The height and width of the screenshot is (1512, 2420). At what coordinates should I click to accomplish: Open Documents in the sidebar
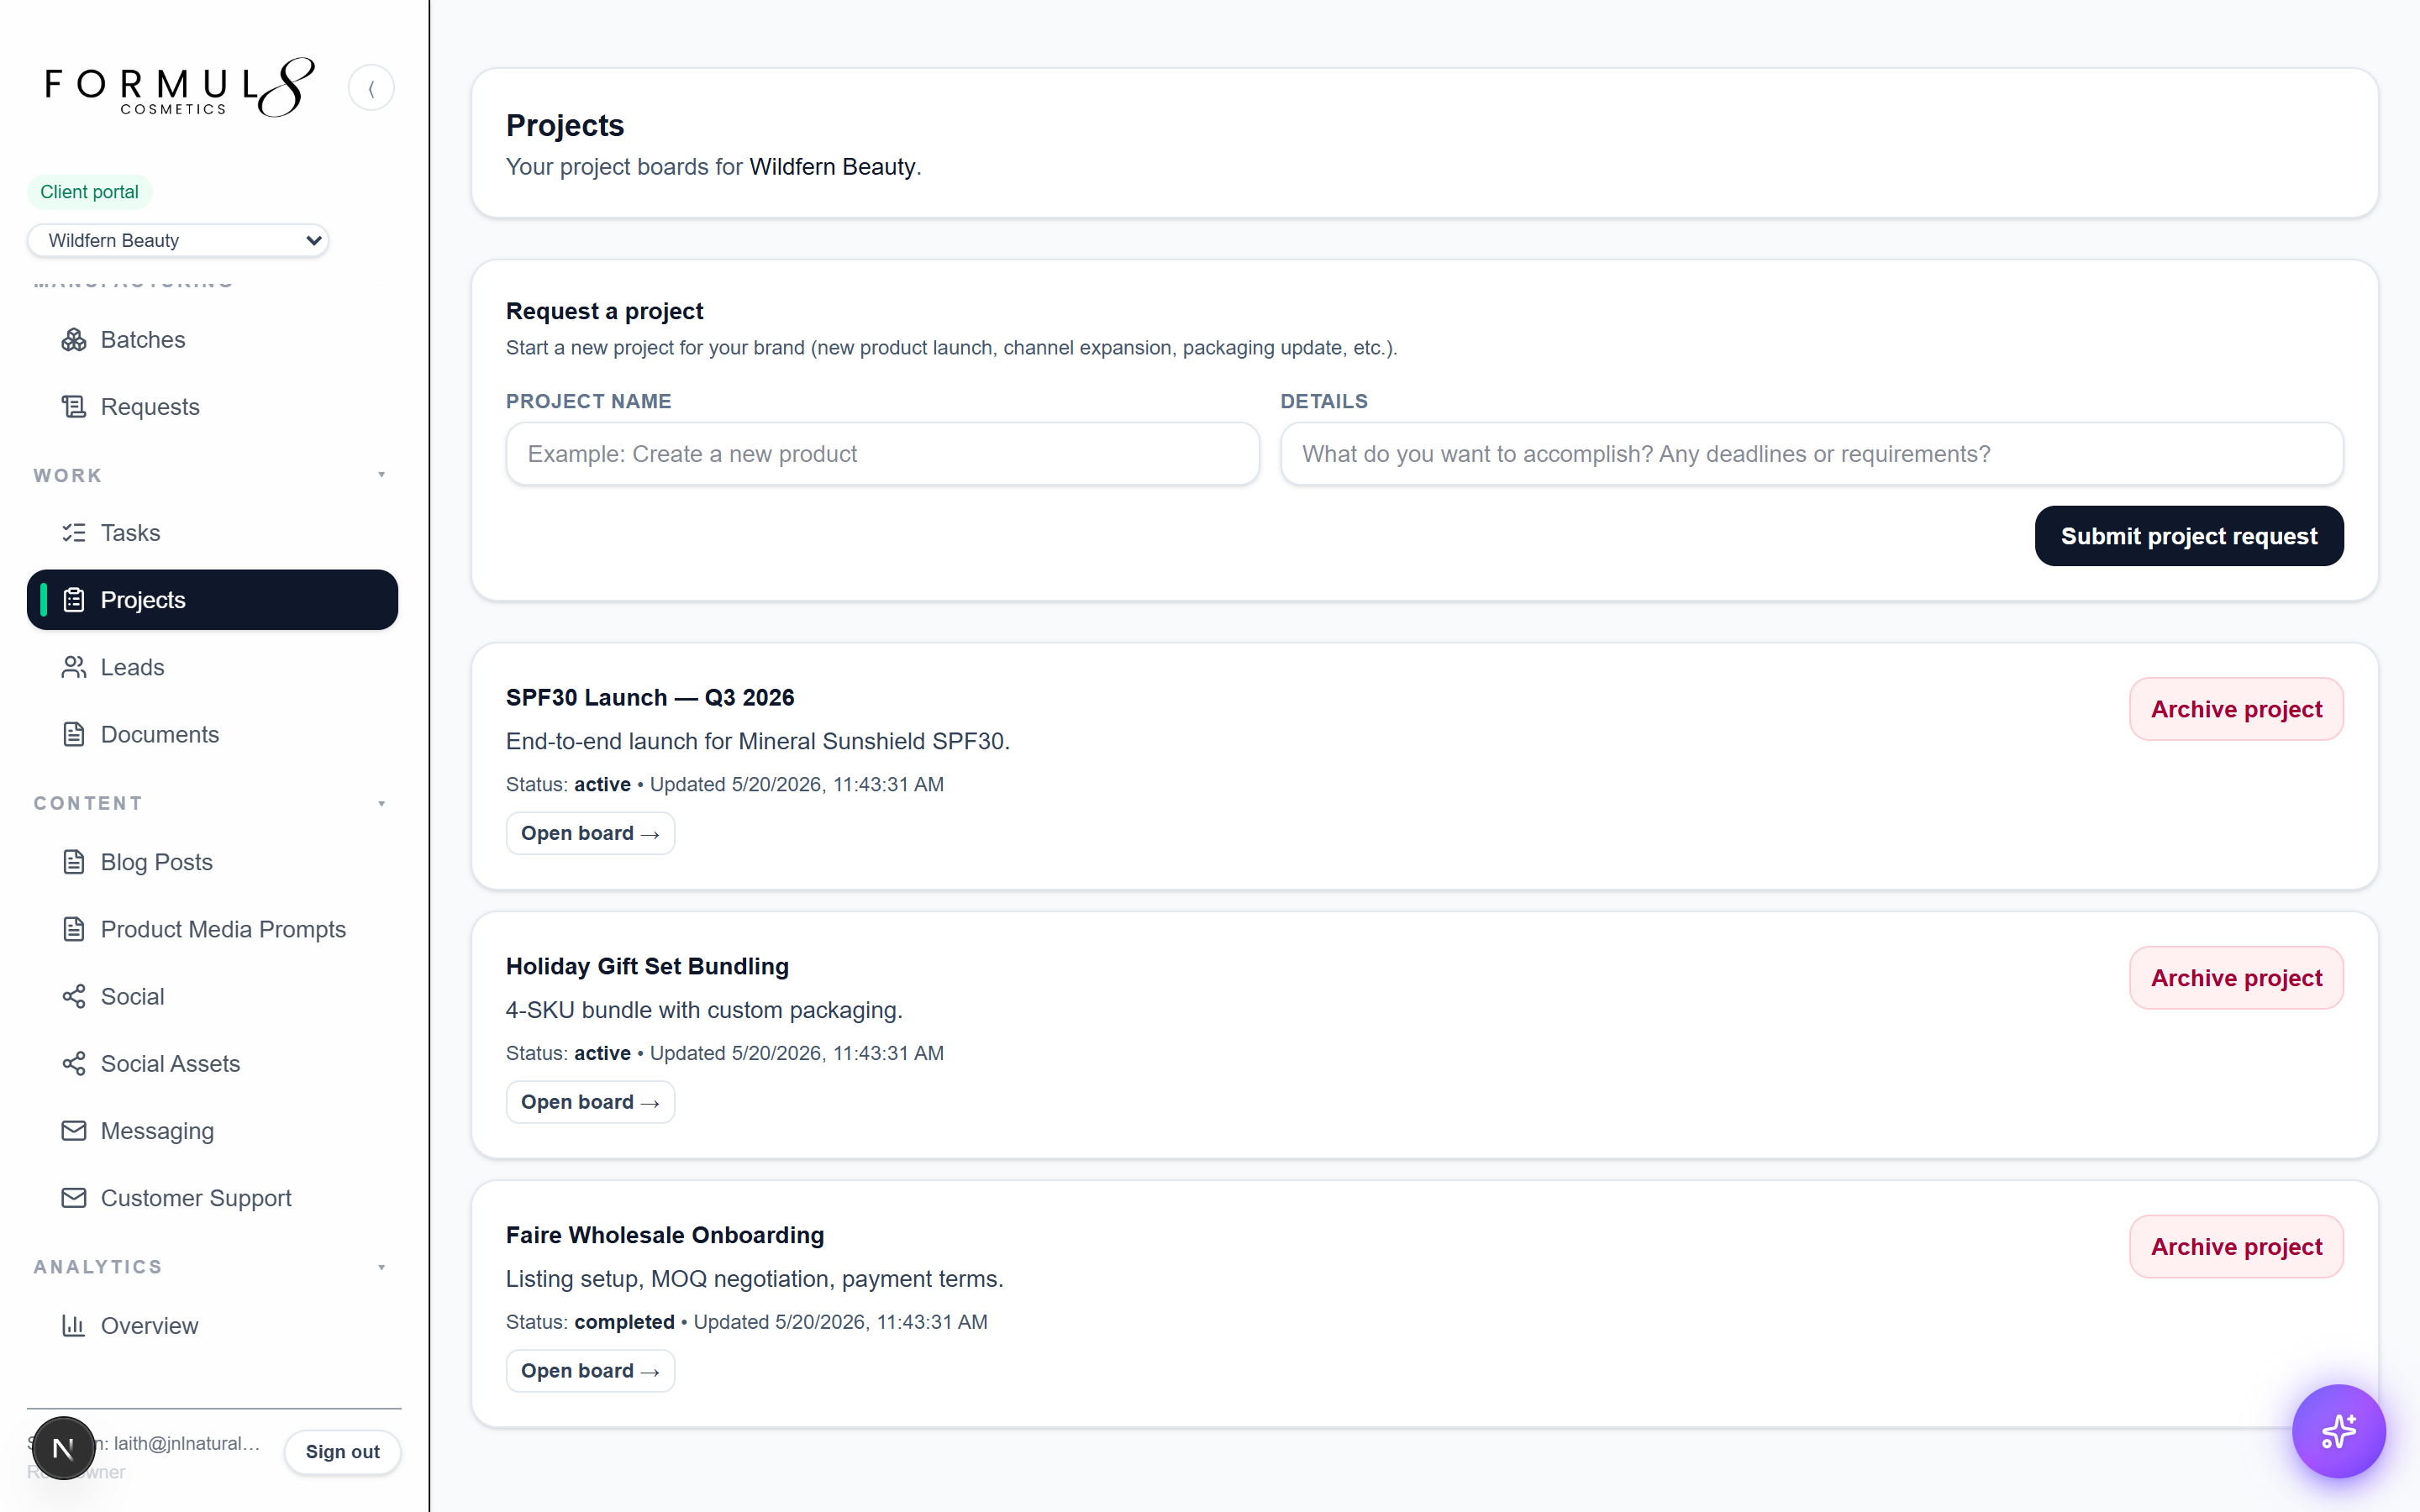pos(212,734)
